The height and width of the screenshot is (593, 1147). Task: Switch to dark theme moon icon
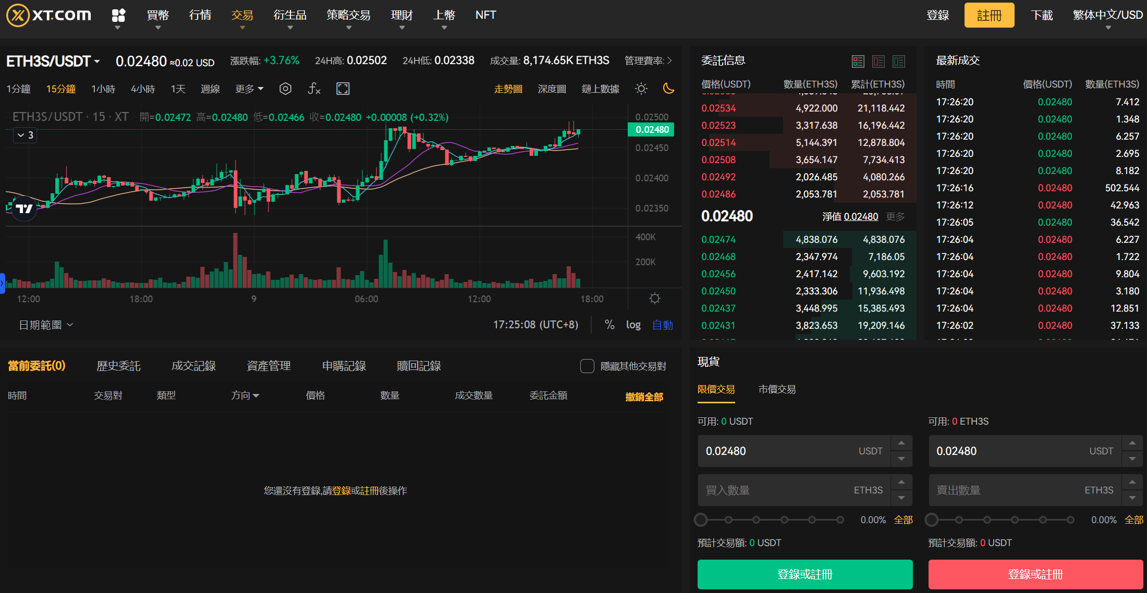click(668, 89)
